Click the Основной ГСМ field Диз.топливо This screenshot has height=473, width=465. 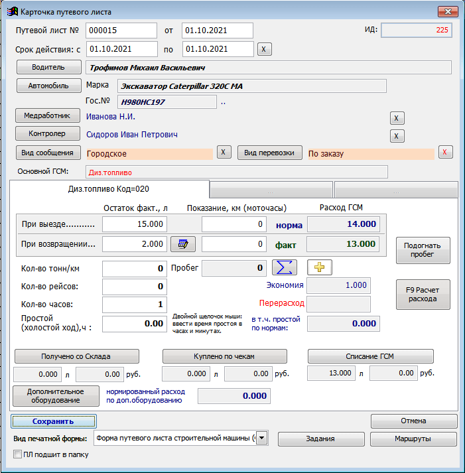click(x=237, y=172)
